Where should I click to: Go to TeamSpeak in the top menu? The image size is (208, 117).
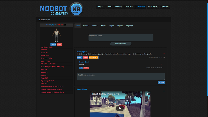[x=165, y=7]
